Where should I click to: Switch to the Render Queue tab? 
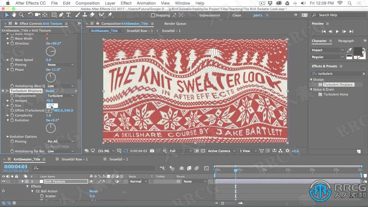175,24
